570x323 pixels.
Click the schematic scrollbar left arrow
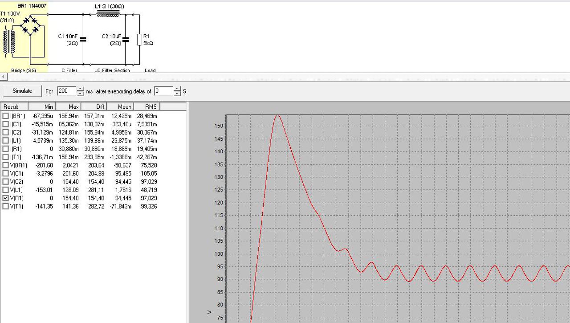[4, 77]
